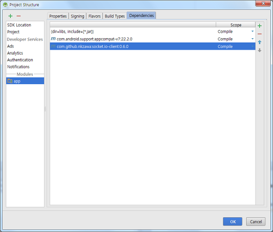Switch to the Properties tab

coord(58,16)
